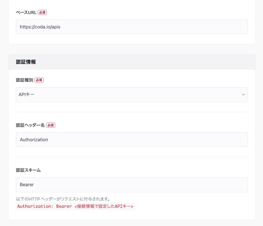Select the https://coda.io/apis URL text
The width and height of the screenshot is (263, 226).
tap(40, 27)
